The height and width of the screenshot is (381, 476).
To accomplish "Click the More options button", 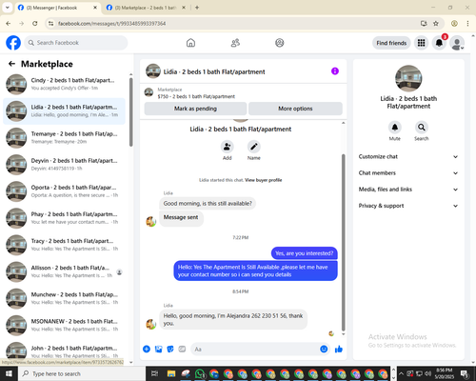I will (x=295, y=109).
